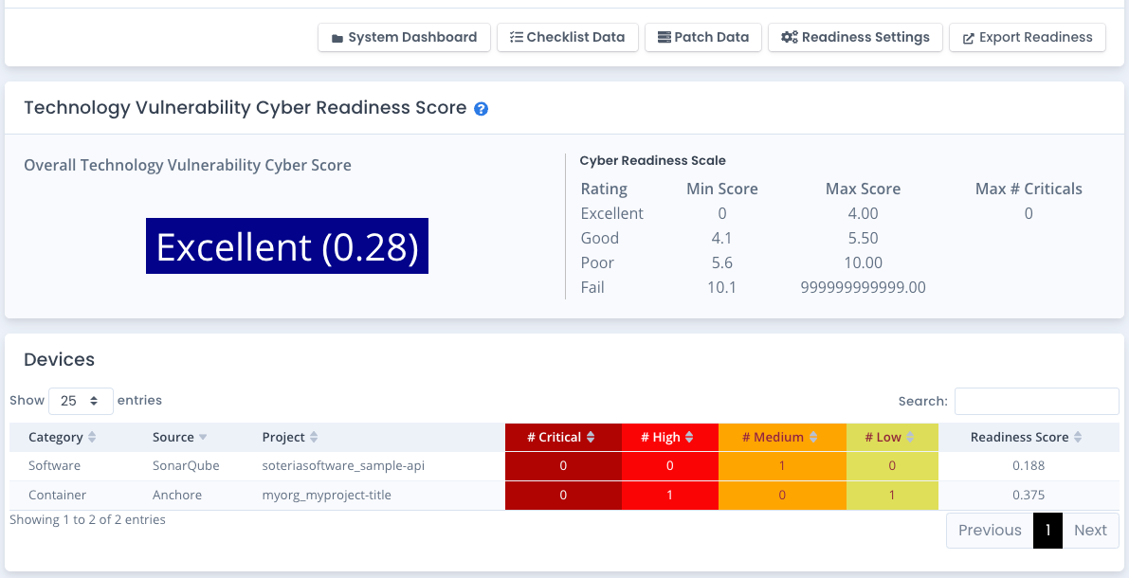The image size is (1129, 578).
Task: Click the Software category cell
Action: point(55,465)
